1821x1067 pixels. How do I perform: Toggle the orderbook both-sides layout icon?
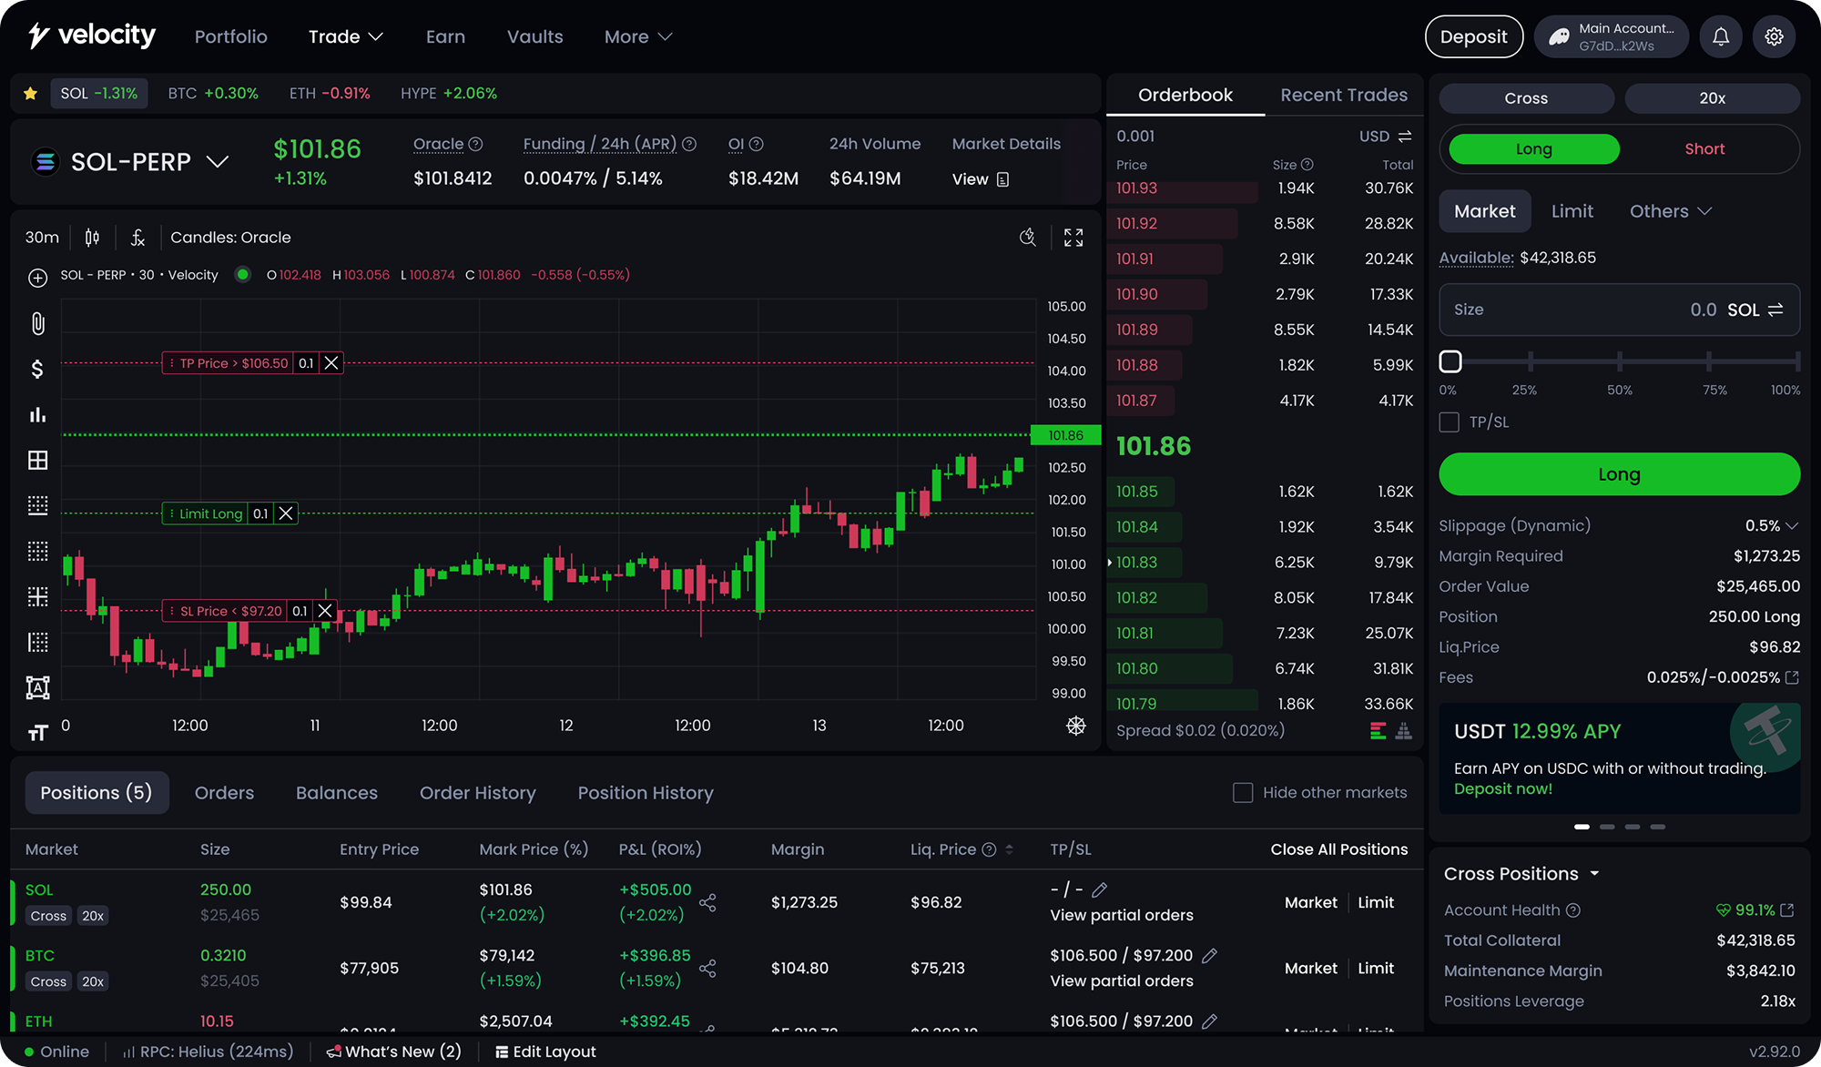[1378, 730]
